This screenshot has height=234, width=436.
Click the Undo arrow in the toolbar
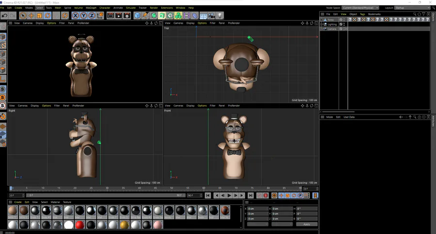(x=4, y=16)
